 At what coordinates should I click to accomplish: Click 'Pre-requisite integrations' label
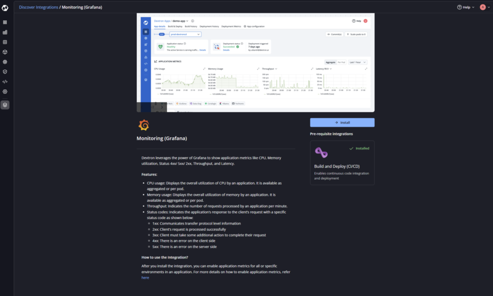pos(332,134)
